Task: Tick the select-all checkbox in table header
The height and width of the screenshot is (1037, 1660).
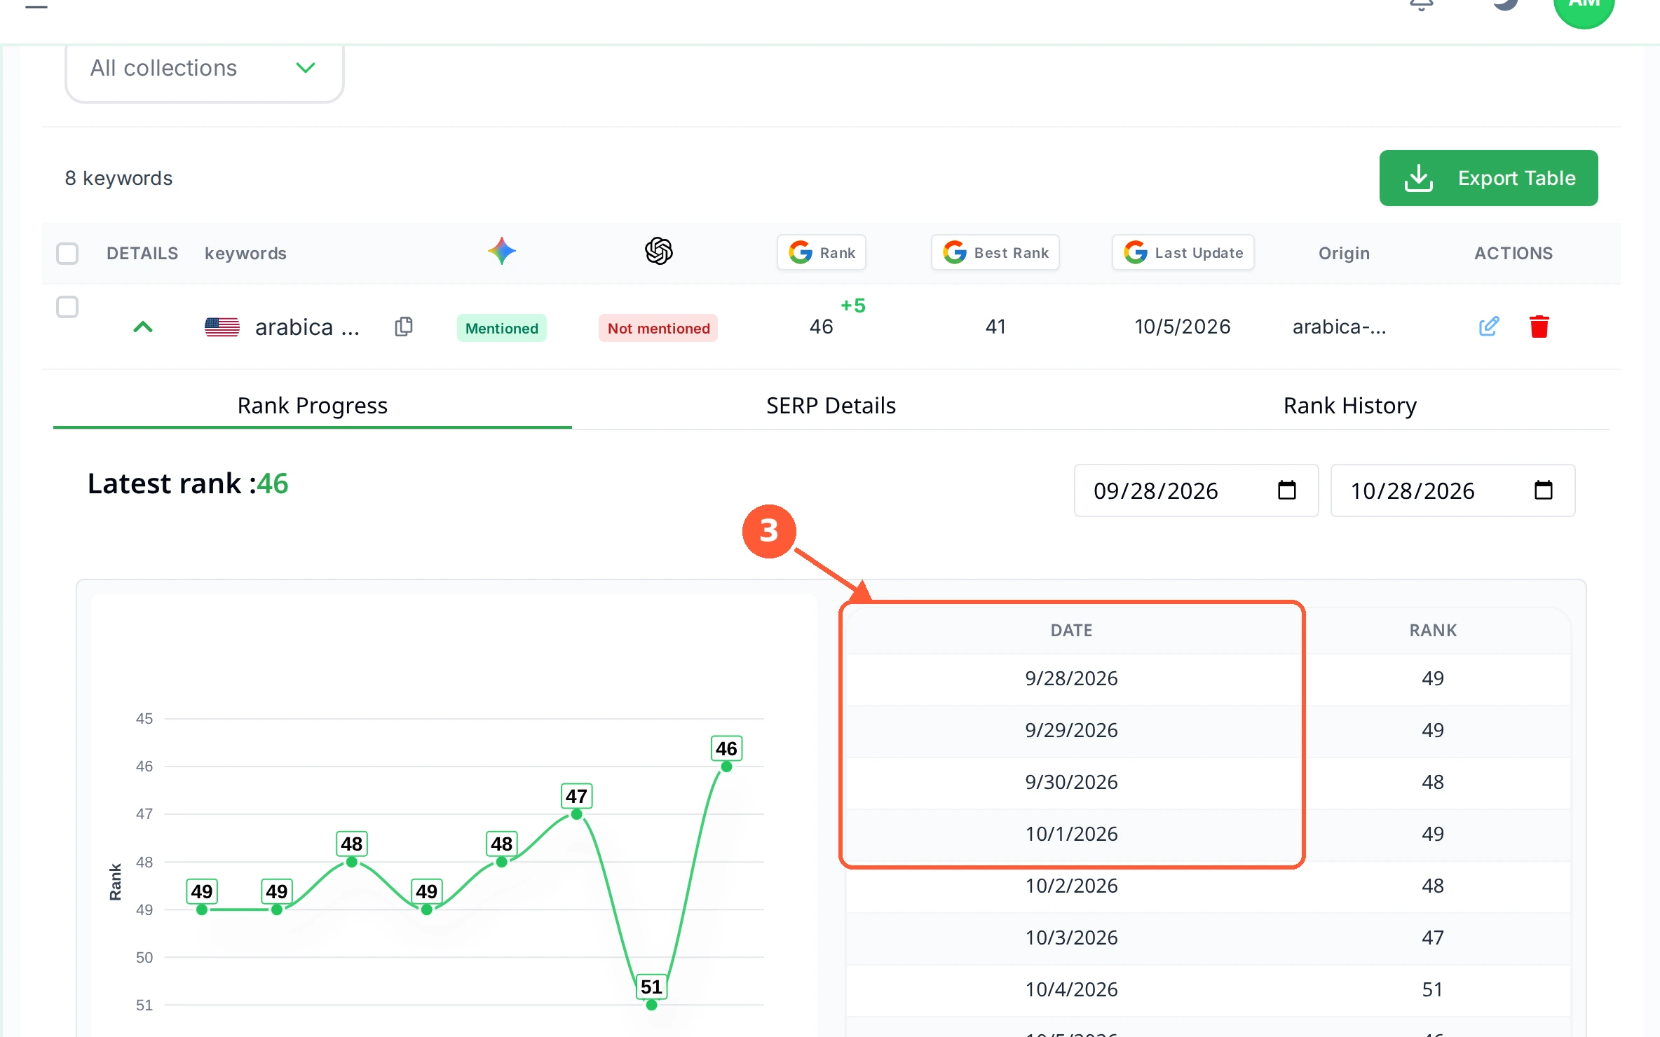Action: pyautogui.click(x=67, y=253)
